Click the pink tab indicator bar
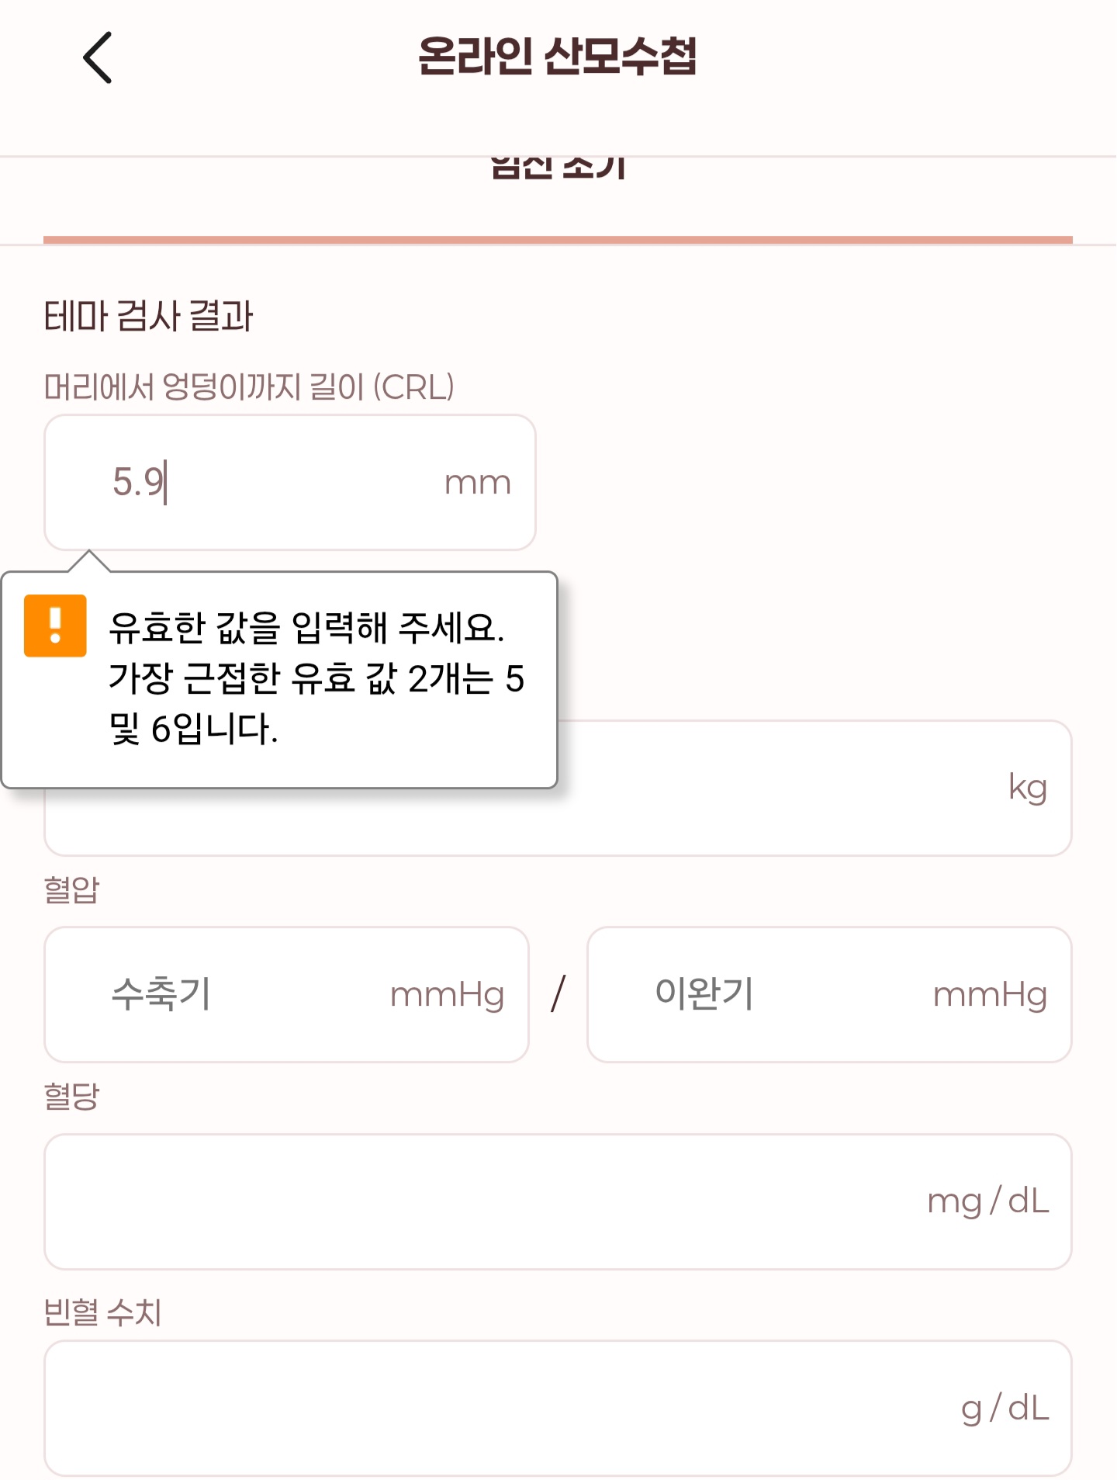1117x1480 pixels. [558, 240]
